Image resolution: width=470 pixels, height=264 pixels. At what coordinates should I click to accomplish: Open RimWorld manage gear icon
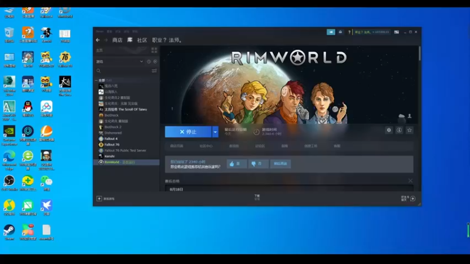389,130
